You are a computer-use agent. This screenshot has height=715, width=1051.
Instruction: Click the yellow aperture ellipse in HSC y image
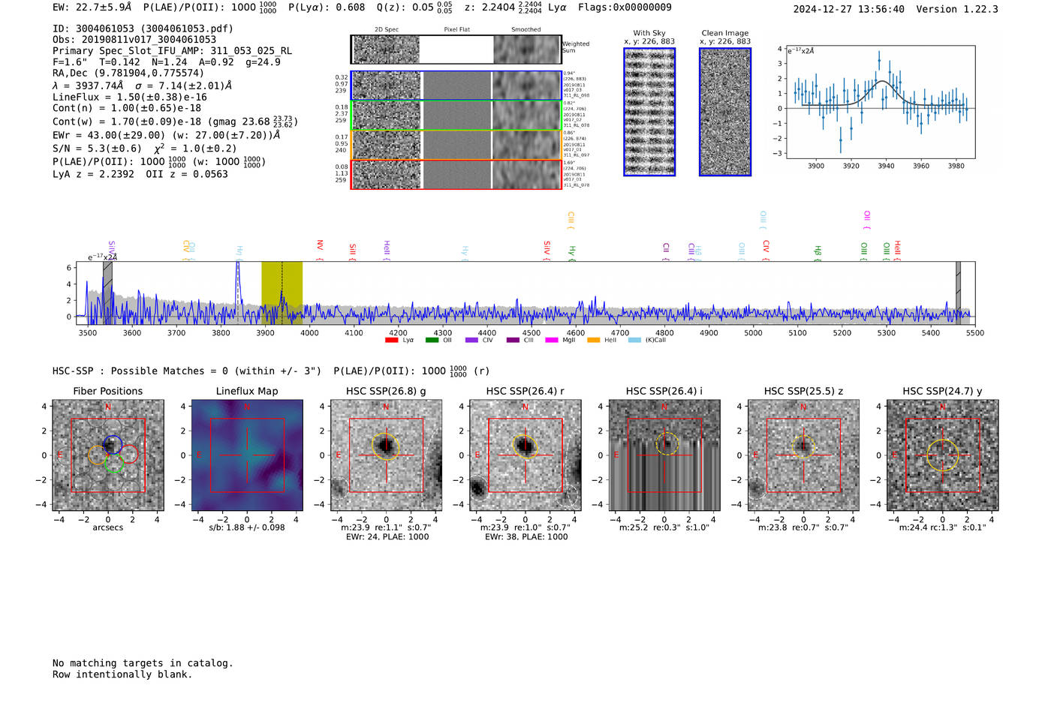click(943, 455)
